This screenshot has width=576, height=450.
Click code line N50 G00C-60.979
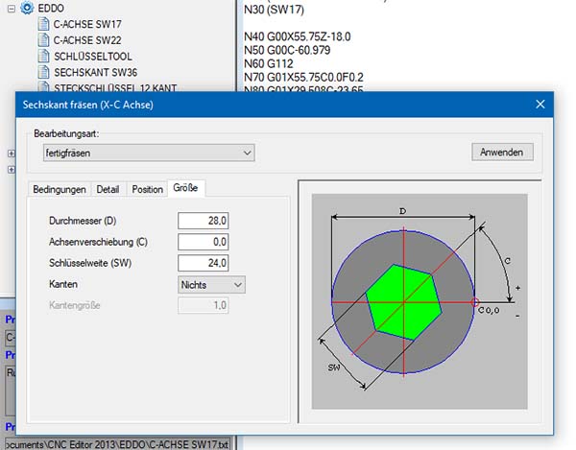[287, 50]
